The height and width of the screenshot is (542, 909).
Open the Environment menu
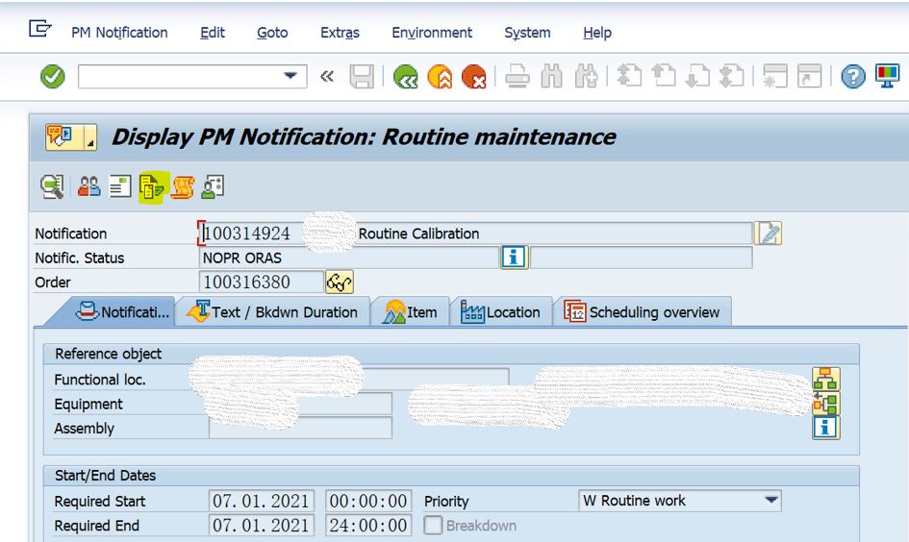pyautogui.click(x=432, y=33)
